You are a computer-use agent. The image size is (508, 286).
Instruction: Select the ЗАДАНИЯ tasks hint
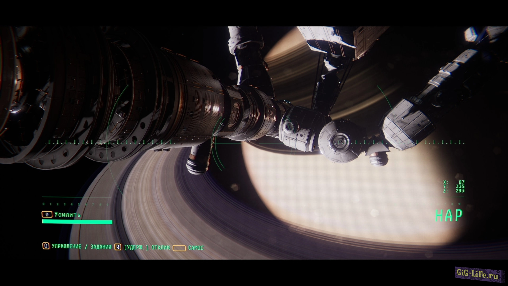(x=101, y=247)
